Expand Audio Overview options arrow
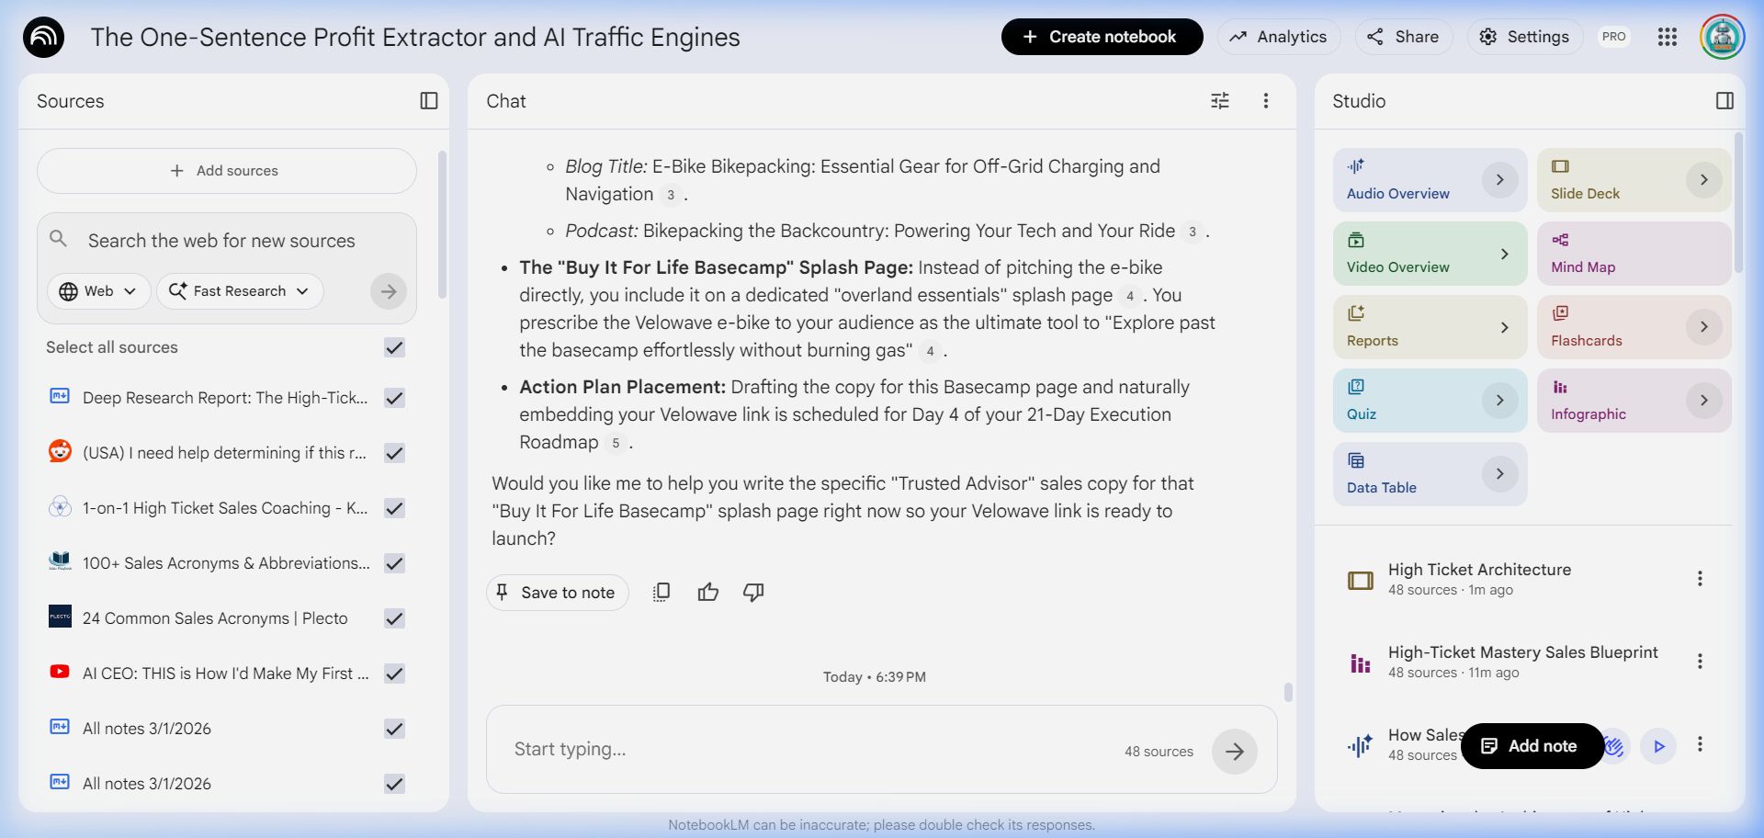The image size is (1764, 838). (1499, 180)
